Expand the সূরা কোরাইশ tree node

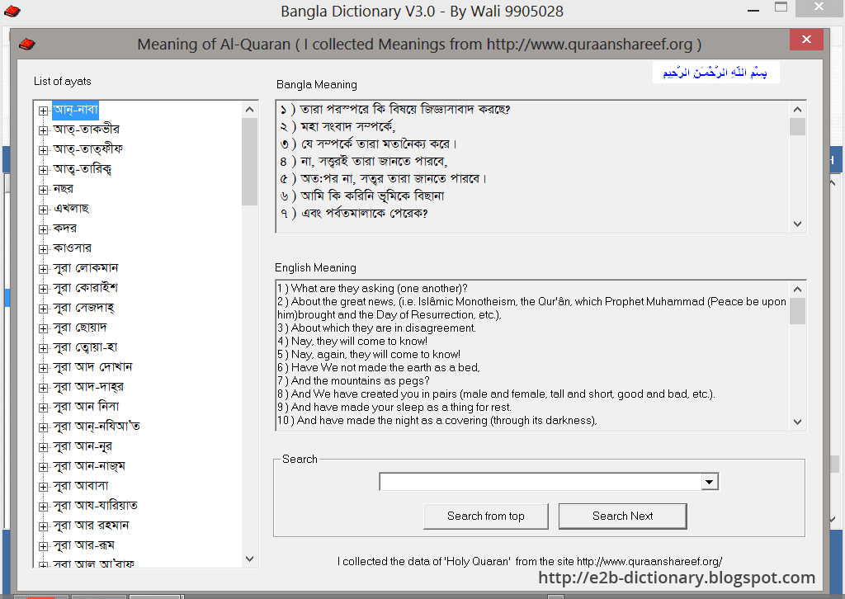click(x=43, y=289)
